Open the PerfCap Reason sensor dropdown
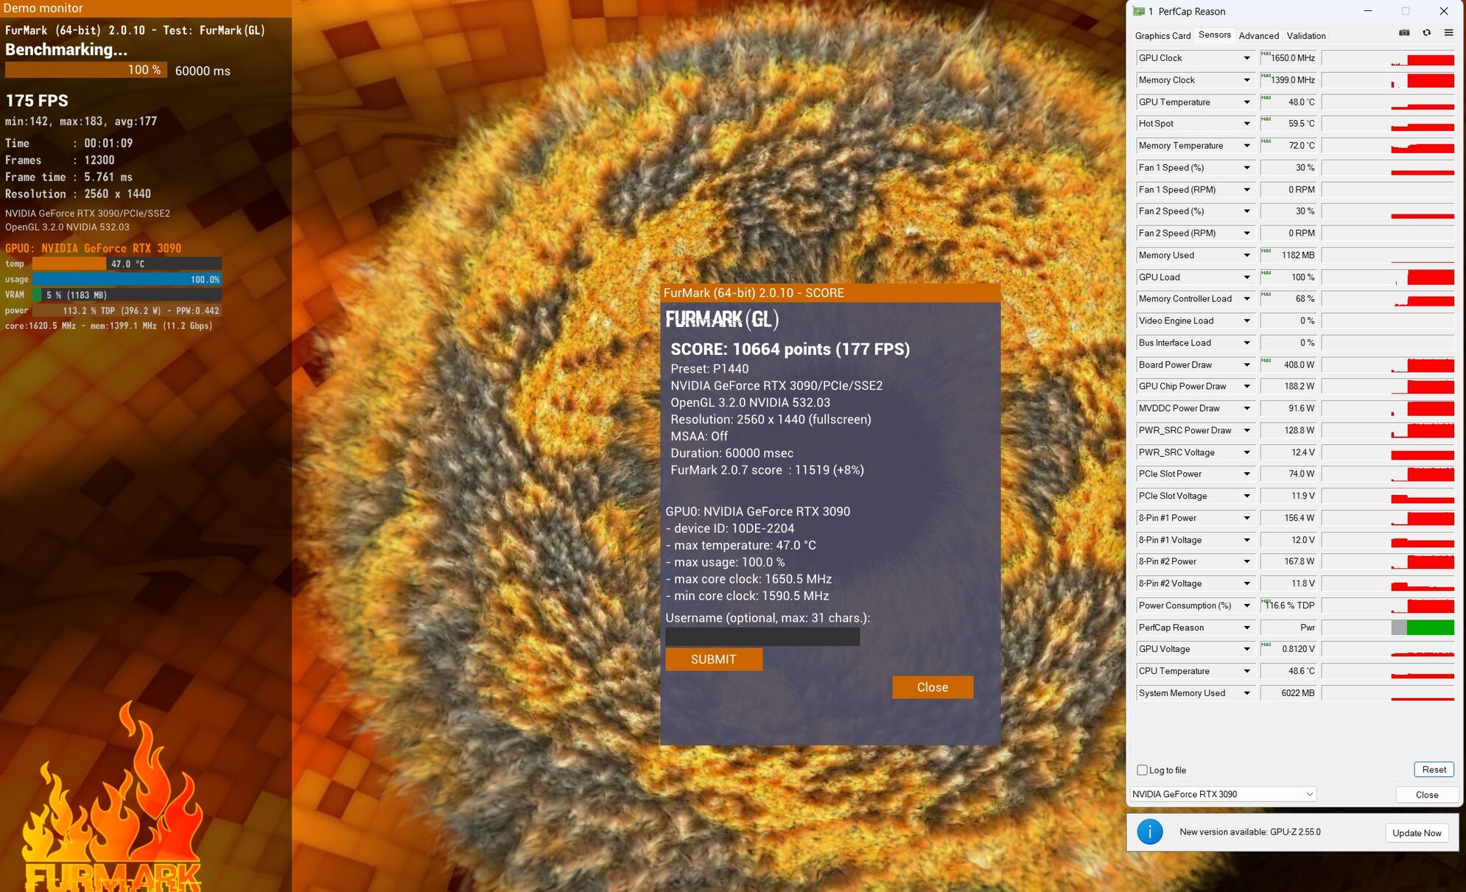Image resolution: width=1466 pixels, height=892 pixels. tap(1246, 628)
